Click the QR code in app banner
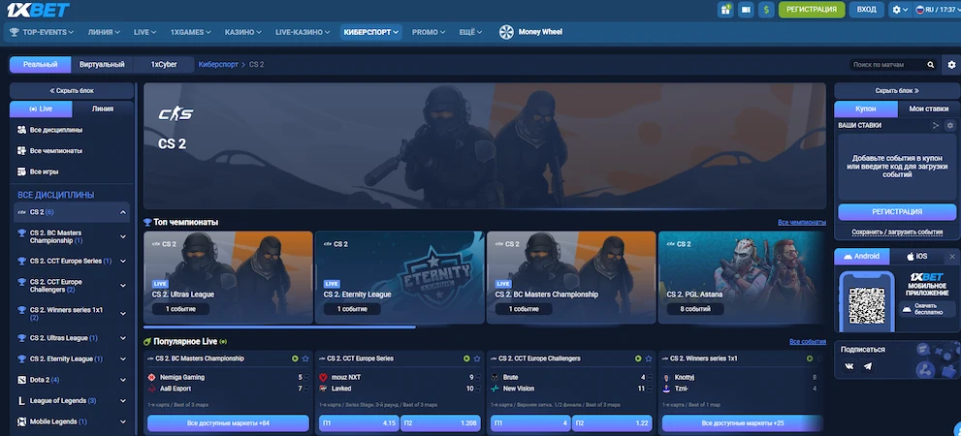Viewport: 961px width, 436px height. 867,305
